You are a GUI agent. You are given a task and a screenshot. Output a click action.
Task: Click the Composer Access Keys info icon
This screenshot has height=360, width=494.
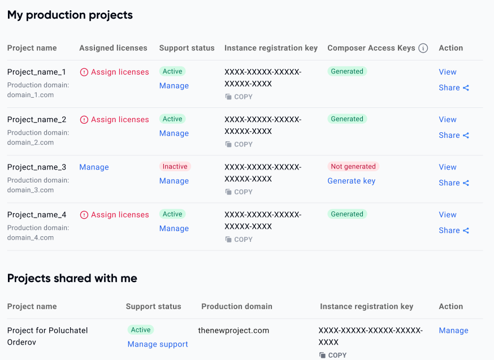pyautogui.click(x=423, y=48)
